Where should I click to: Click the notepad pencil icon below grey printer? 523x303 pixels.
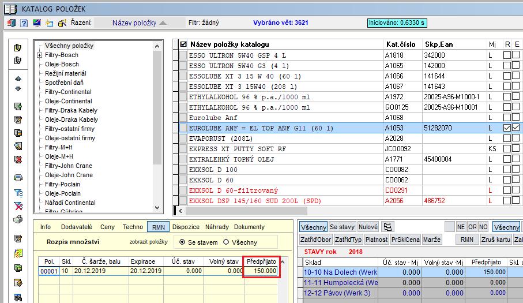(18, 238)
